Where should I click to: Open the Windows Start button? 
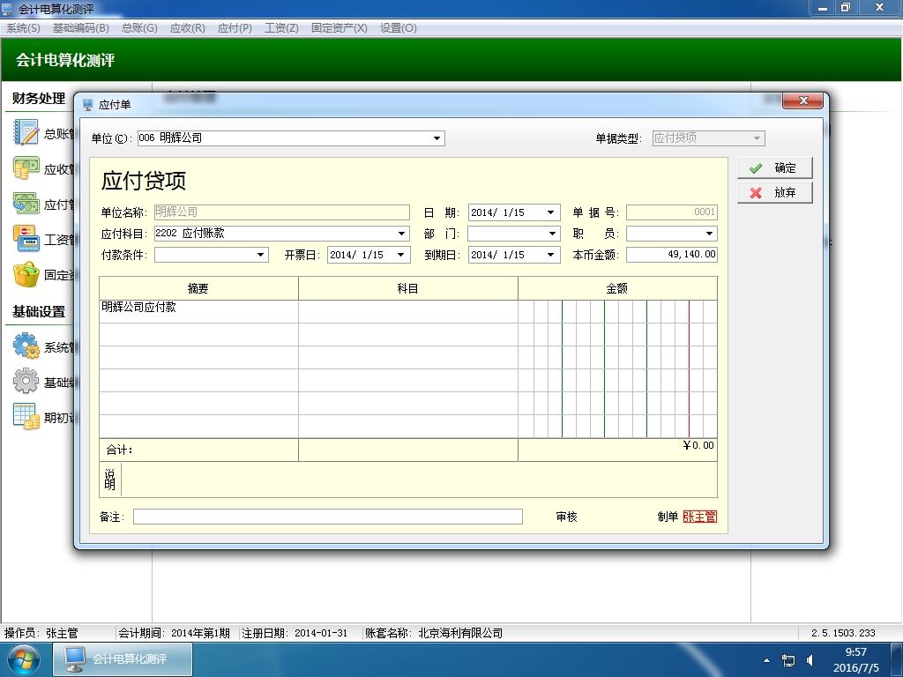pyautogui.click(x=22, y=659)
